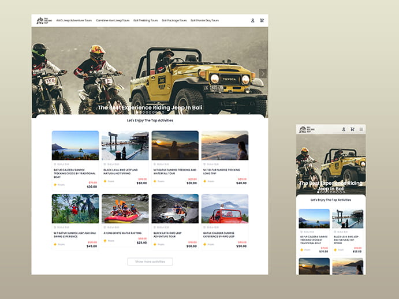Click the Show more activities button

click(150, 261)
